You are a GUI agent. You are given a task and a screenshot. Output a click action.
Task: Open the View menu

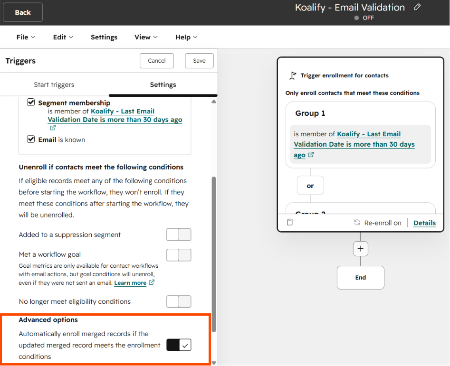coord(146,37)
